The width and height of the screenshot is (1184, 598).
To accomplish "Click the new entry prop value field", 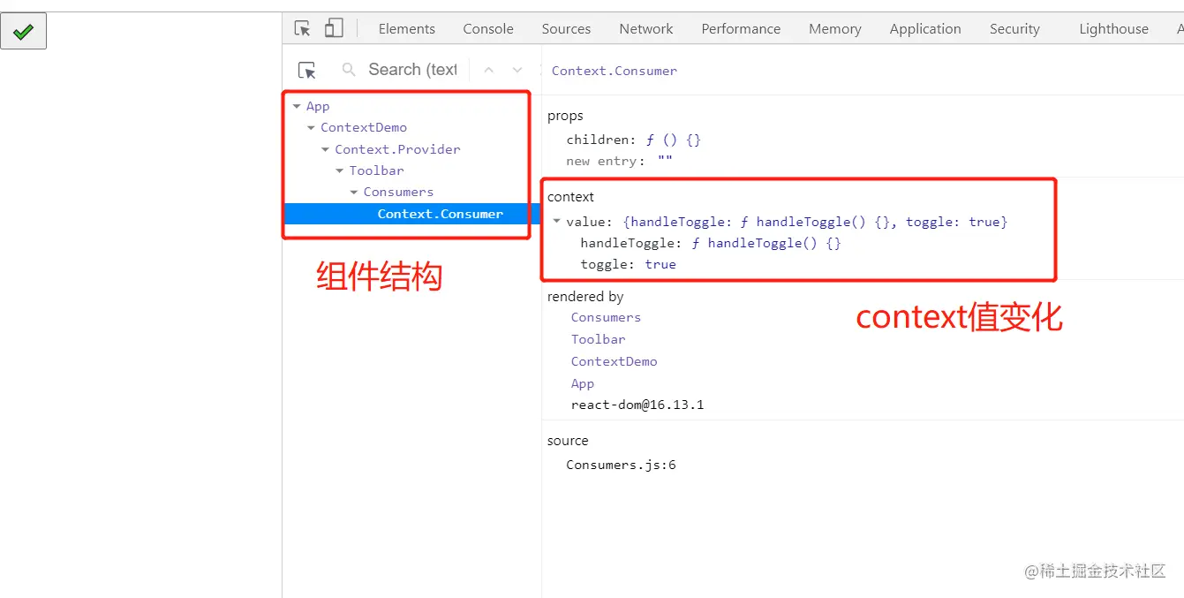I will 665,162.
